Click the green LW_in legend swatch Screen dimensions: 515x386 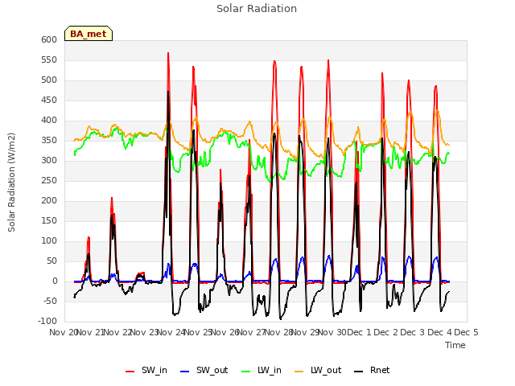pyautogui.click(x=246, y=372)
